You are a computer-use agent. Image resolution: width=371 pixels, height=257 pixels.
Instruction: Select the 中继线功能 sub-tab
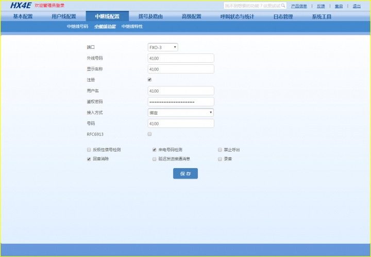[x=105, y=26]
